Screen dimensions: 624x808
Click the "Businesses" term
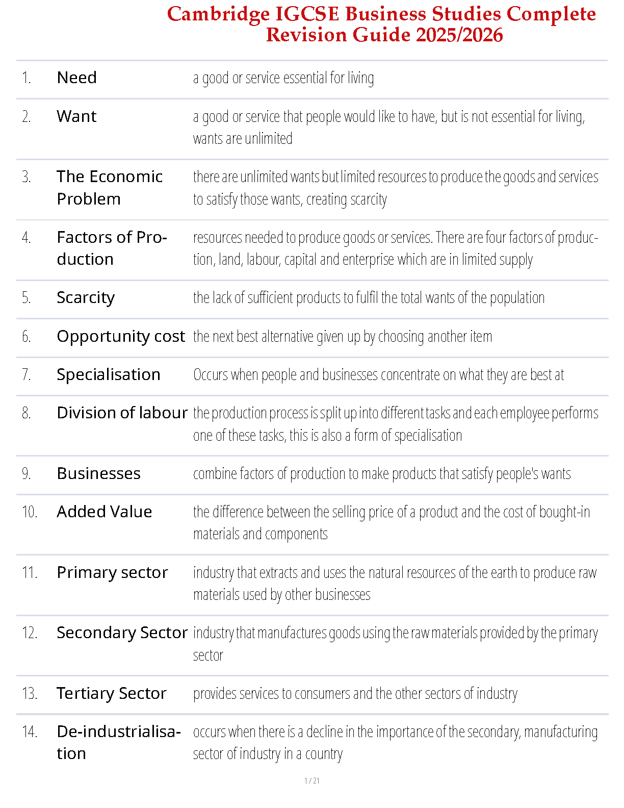coord(98,473)
